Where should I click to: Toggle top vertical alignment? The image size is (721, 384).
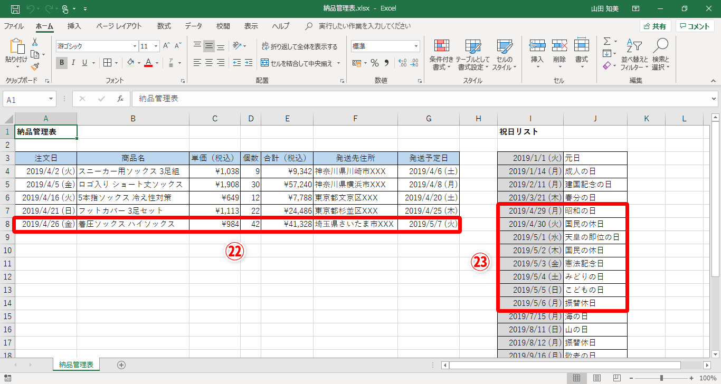(197, 46)
